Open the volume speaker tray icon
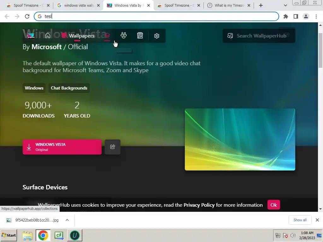The height and width of the screenshot is (242, 323). point(293,235)
